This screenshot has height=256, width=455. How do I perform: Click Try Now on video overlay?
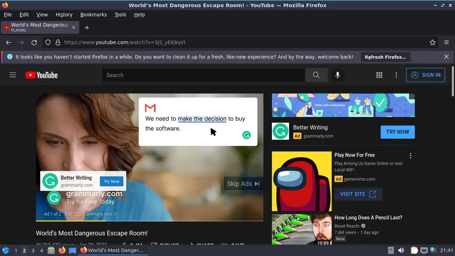(x=112, y=181)
